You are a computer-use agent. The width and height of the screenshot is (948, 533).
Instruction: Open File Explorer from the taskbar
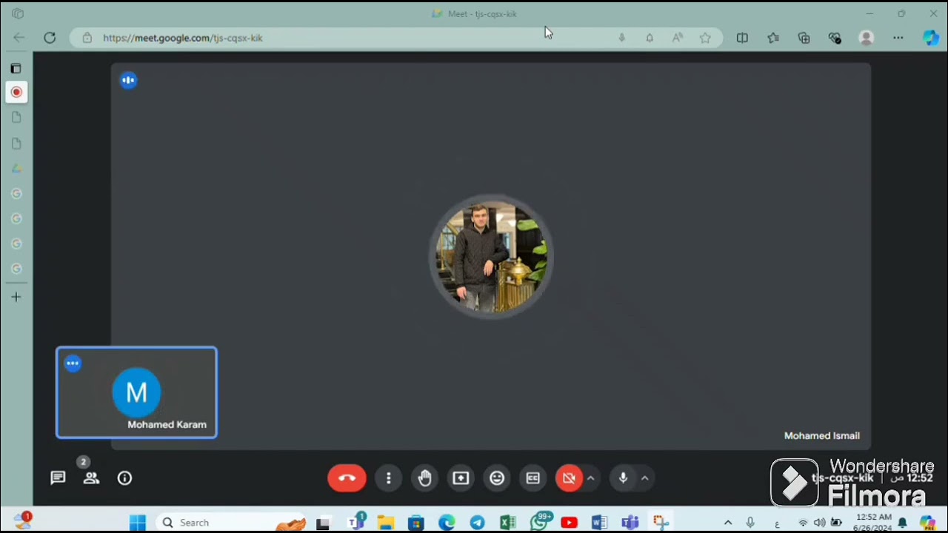click(x=385, y=523)
